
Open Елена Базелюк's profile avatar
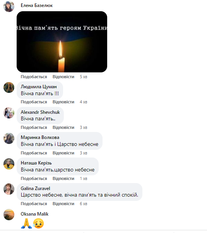tap(9, 7)
